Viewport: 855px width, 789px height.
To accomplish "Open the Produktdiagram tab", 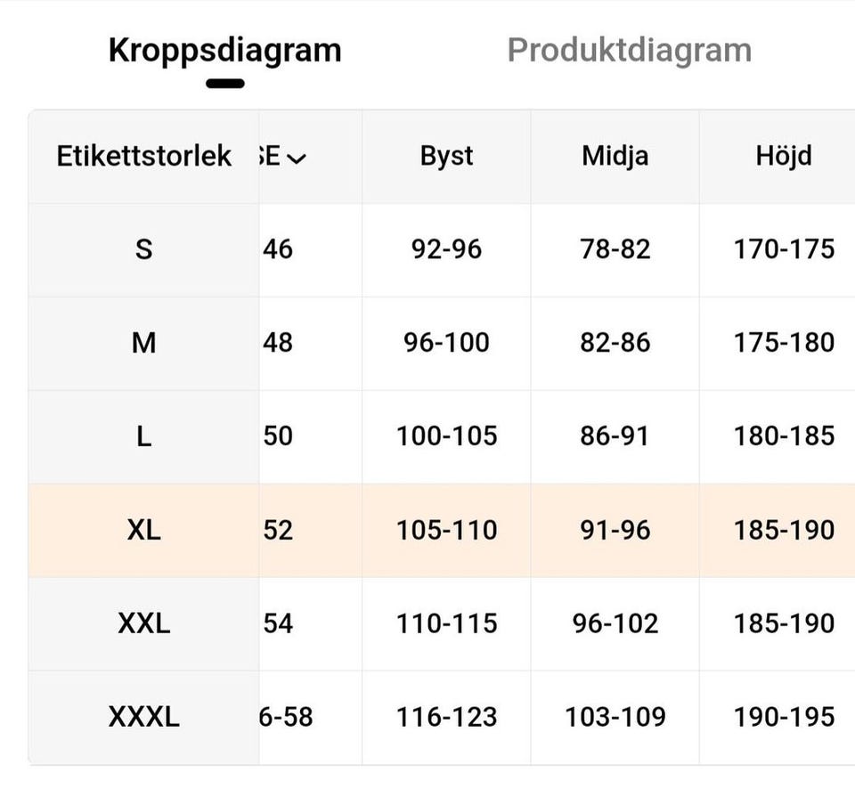I will pyautogui.click(x=629, y=51).
